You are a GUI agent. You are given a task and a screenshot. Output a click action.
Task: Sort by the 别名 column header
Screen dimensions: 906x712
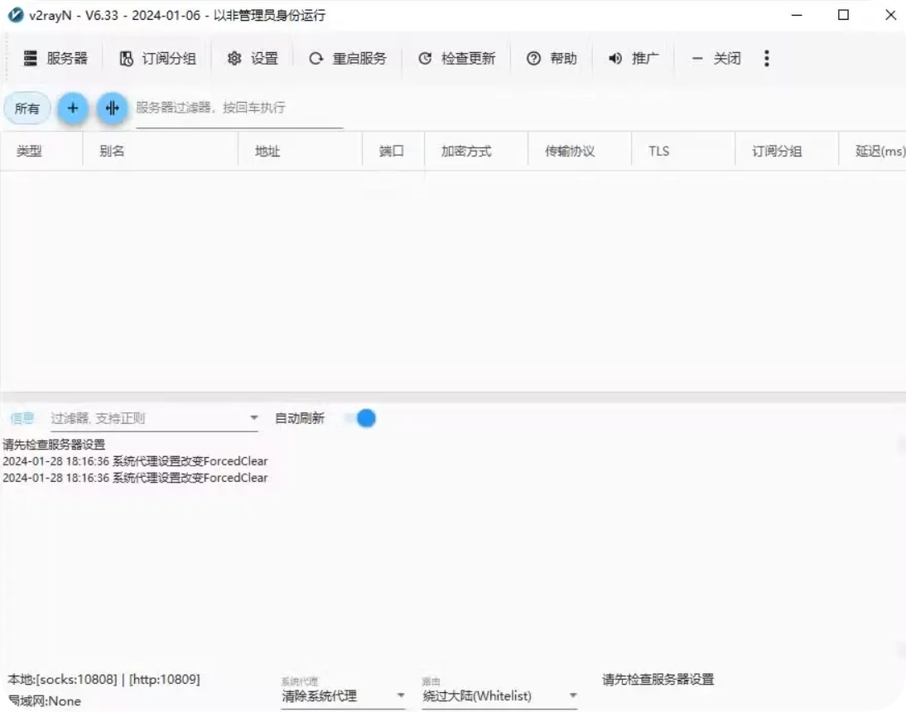click(x=112, y=152)
